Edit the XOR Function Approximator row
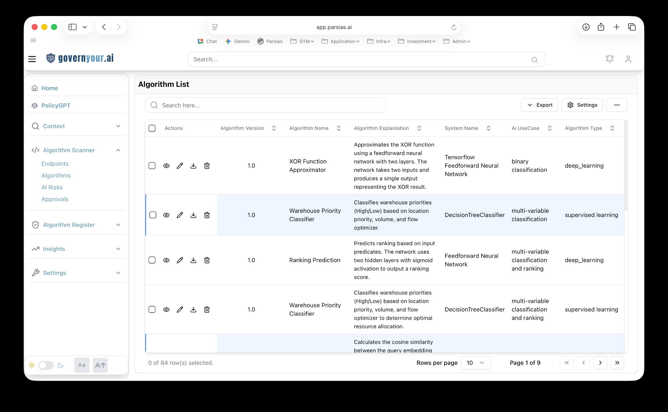Image resolution: width=668 pixels, height=412 pixels. pyautogui.click(x=180, y=166)
